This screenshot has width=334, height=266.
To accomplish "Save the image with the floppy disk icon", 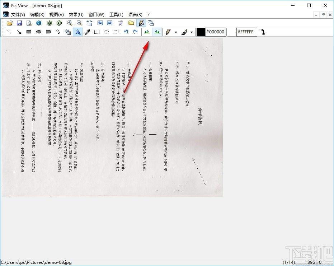I will [19, 23].
